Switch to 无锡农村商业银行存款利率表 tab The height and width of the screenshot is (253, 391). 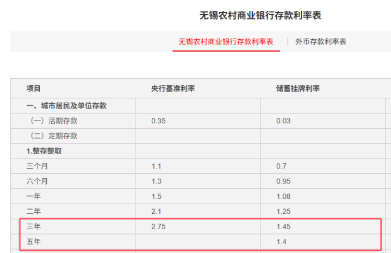pyautogui.click(x=226, y=42)
